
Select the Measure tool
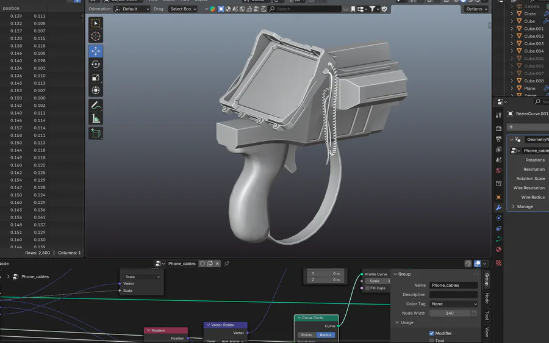(96, 118)
